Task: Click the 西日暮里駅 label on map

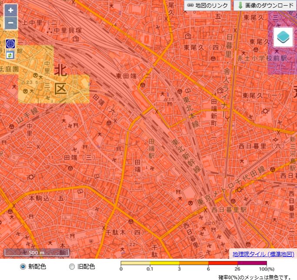Action: (x=229, y=210)
